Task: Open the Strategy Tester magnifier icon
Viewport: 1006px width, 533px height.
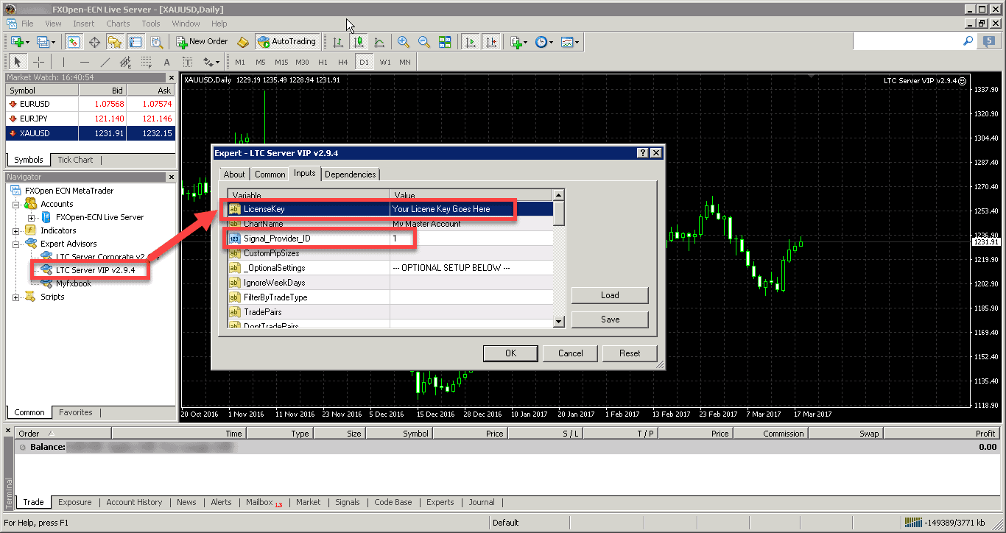Action: pyautogui.click(x=155, y=42)
